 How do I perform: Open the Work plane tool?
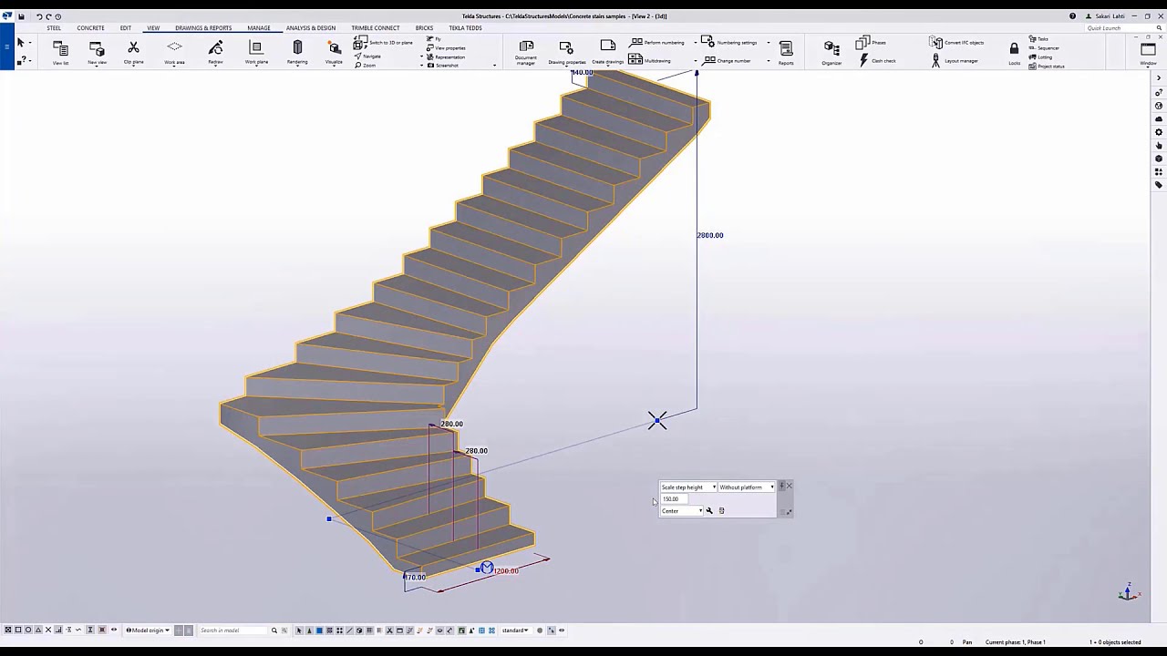tap(256, 52)
